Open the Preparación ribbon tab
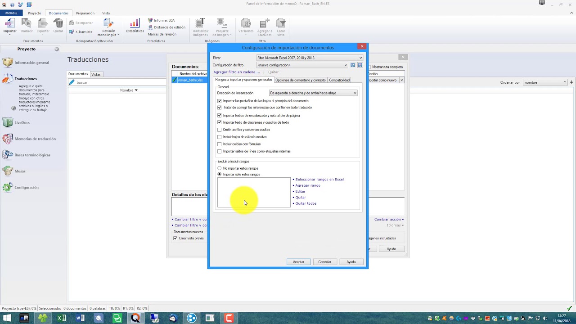 pos(85,13)
